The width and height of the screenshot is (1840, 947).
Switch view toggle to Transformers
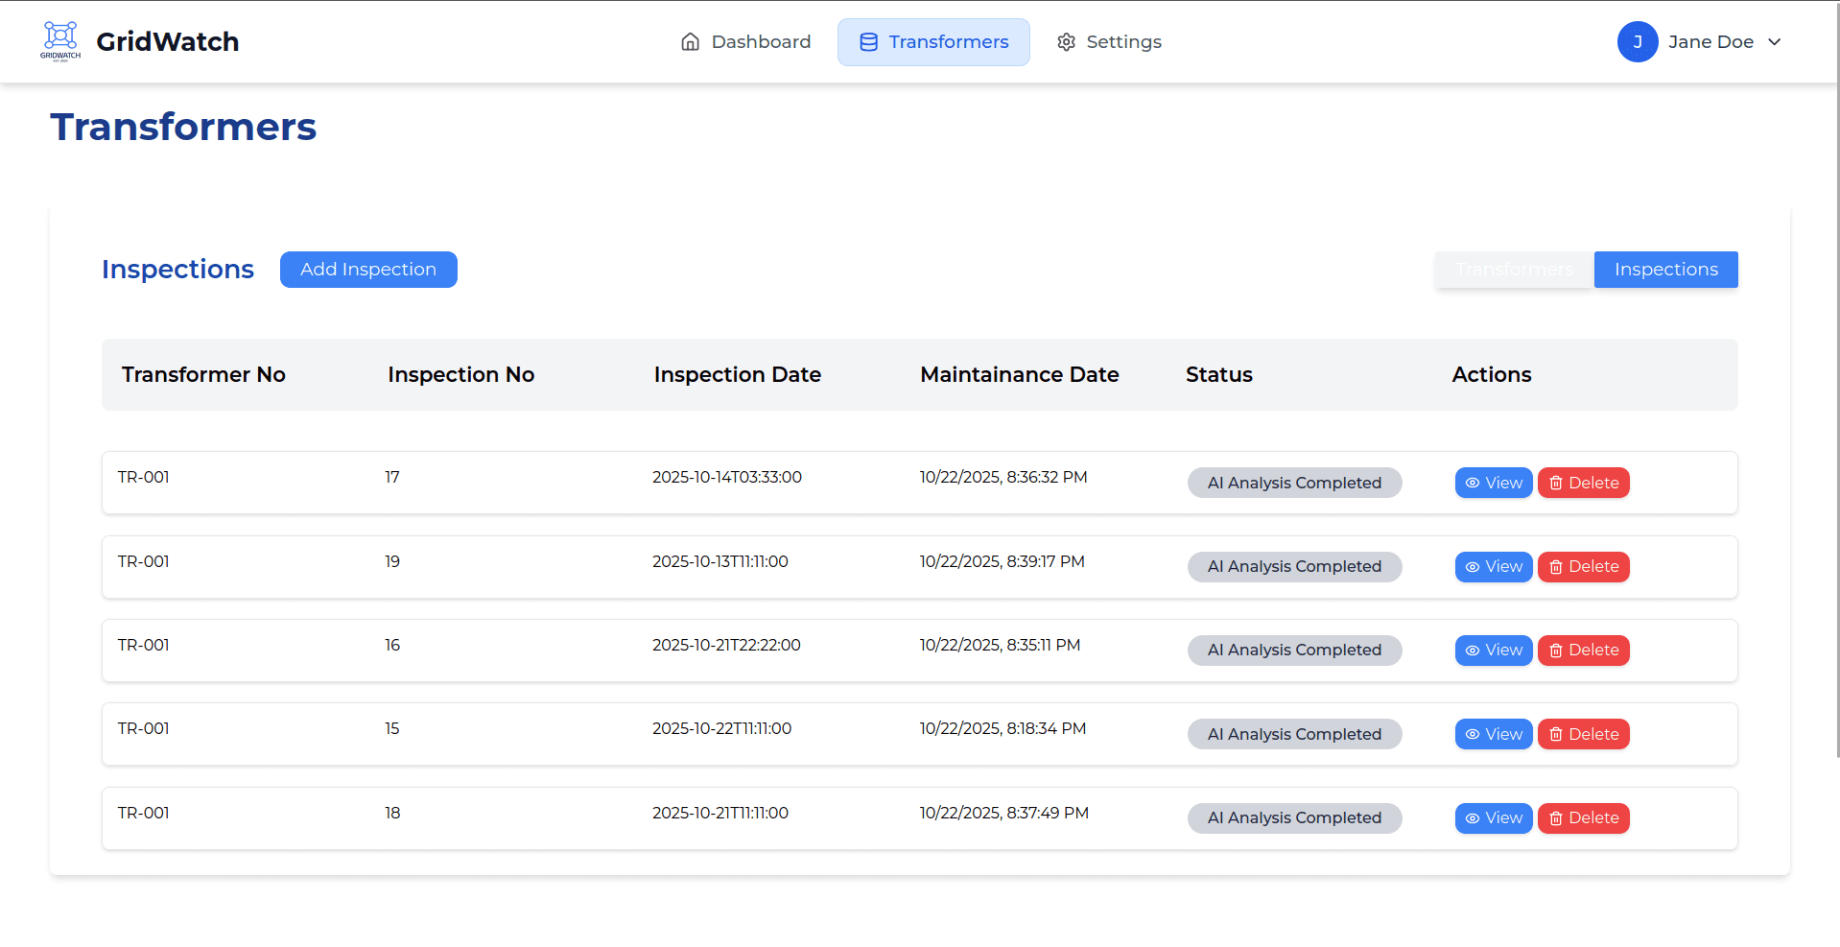1514,270
